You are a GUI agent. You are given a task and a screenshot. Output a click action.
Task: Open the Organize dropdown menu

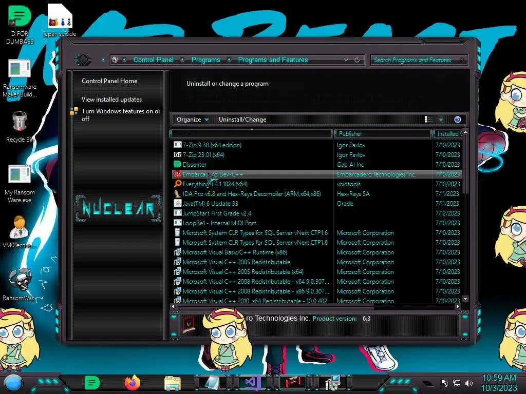point(193,120)
